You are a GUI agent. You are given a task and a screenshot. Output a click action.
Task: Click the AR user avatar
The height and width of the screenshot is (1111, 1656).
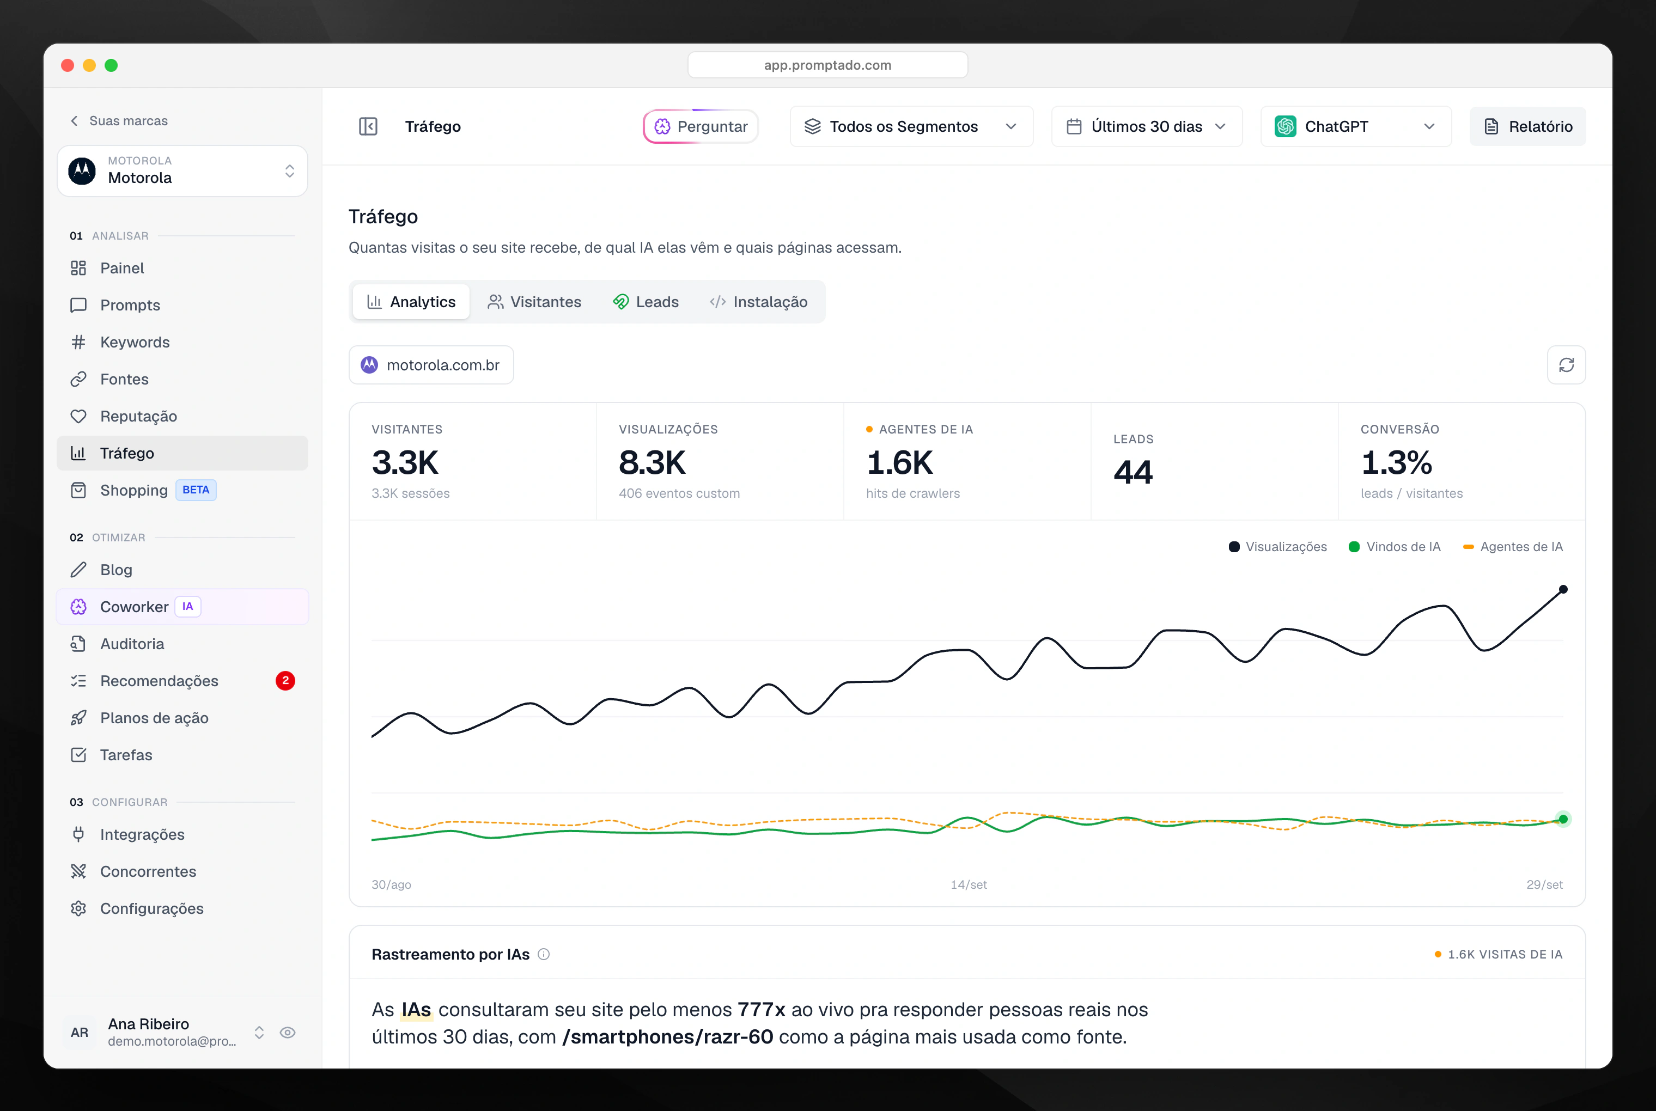pyautogui.click(x=80, y=1033)
